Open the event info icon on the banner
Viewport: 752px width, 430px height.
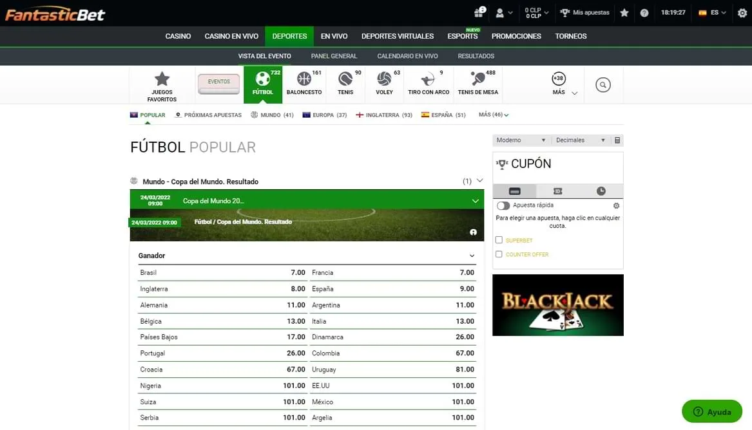tap(474, 232)
